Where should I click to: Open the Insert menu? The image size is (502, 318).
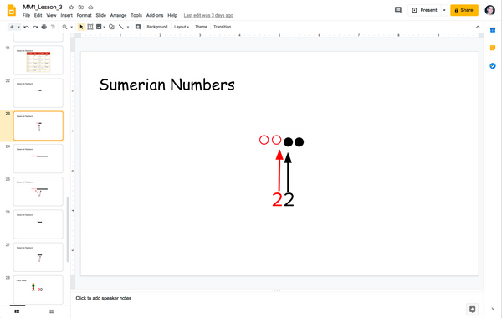point(67,15)
